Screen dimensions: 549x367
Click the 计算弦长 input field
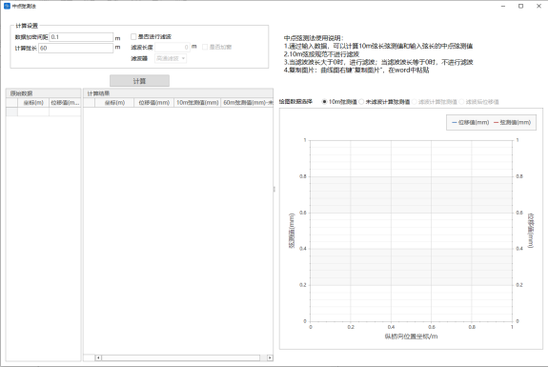pyautogui.click(x=75, y=48)
